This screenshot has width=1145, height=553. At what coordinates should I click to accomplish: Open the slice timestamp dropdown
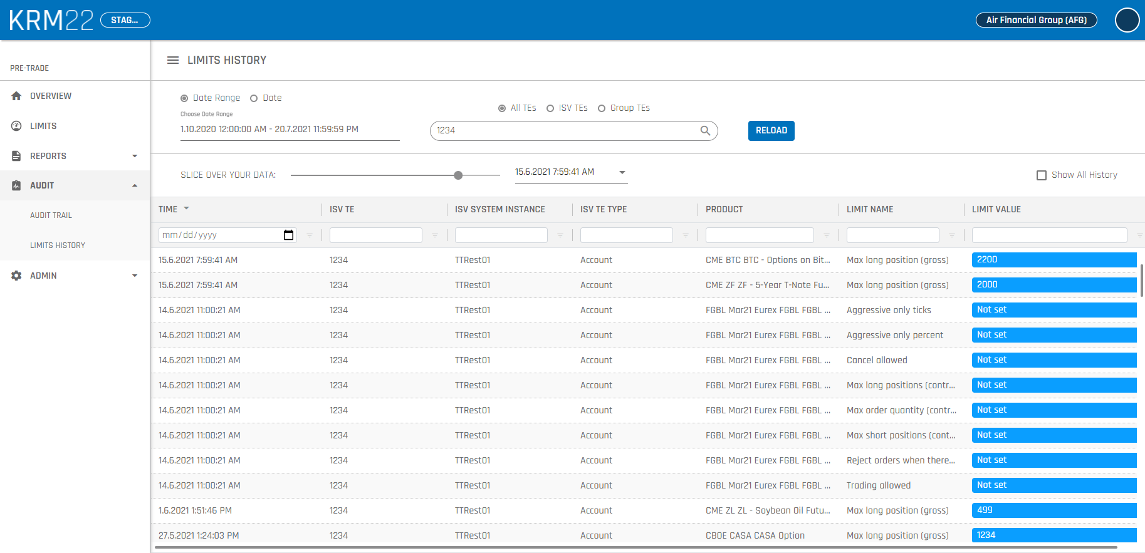622,172
